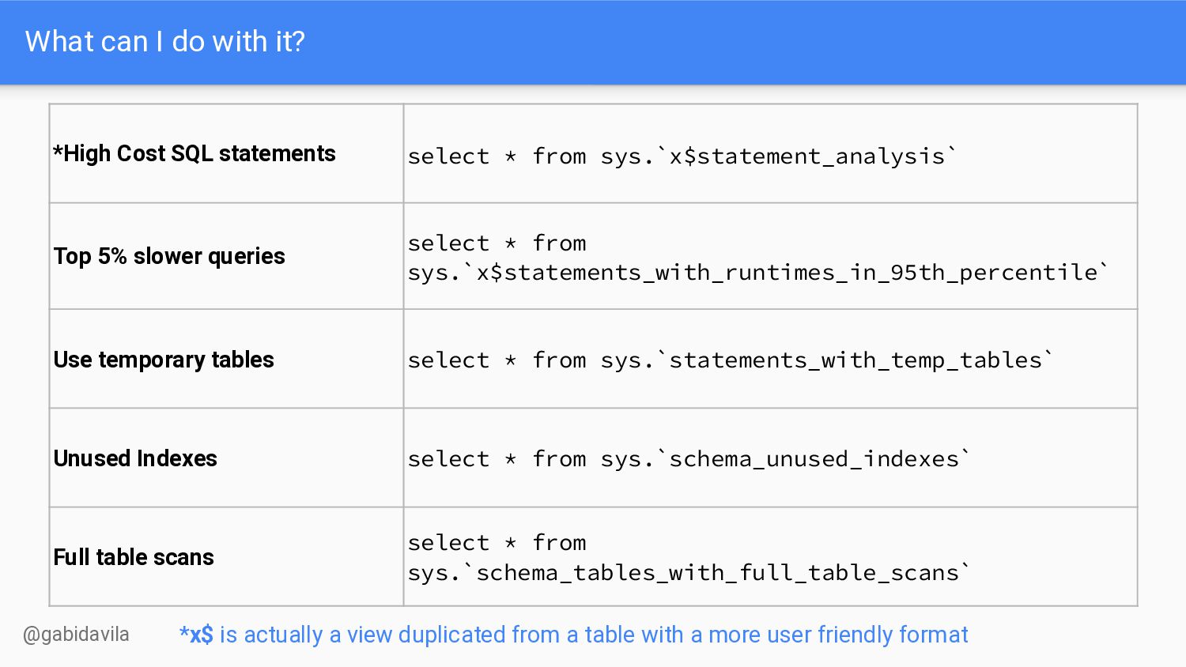This screenshot has height=667, width=1186.
Task: Click the bold '*x$' footnote marker
Action: [x=196, y=635]
